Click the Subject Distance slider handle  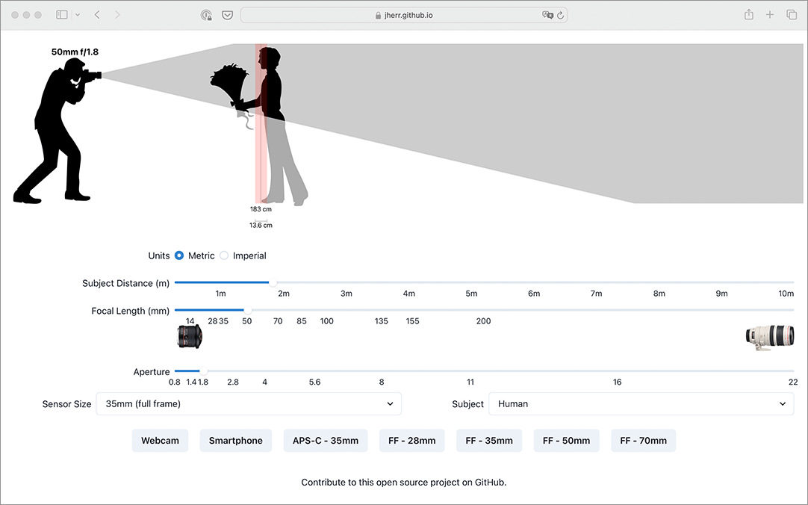273,282
